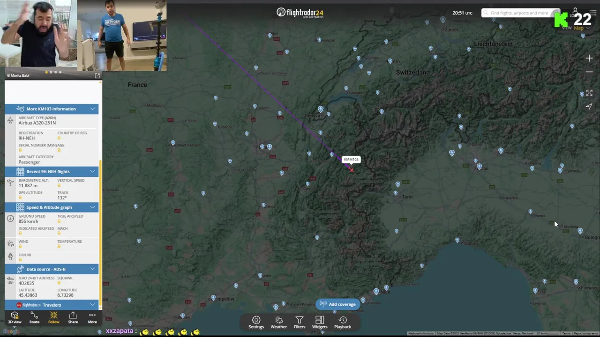This screenshot has width=600, height=337.
Task: Click aircraft type Airbus A320-251N
Action: (x=37, y=123)
